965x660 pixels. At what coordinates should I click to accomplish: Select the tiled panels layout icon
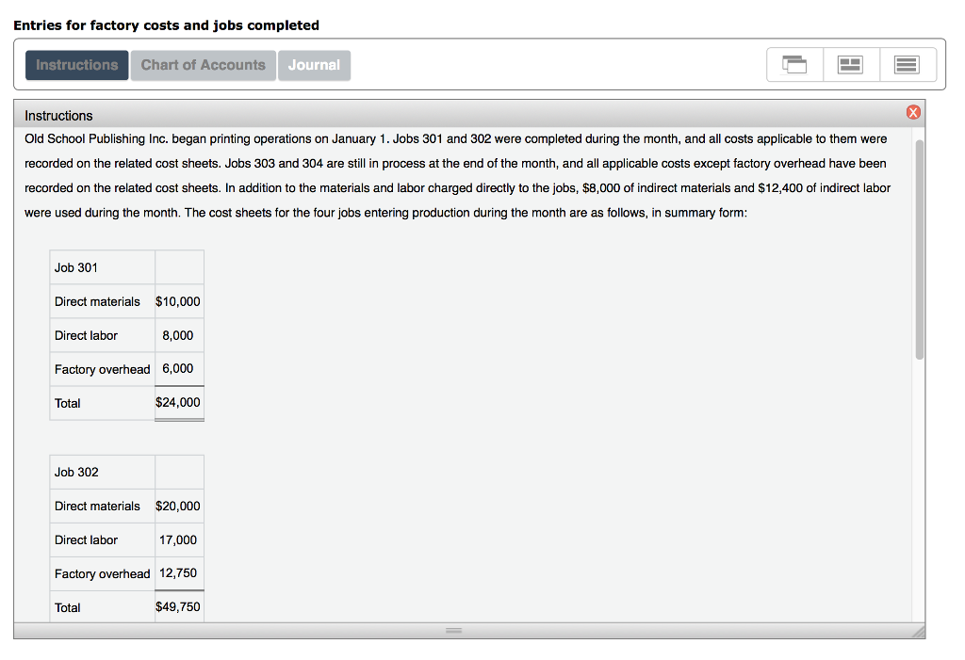click(x=851, y=65)
